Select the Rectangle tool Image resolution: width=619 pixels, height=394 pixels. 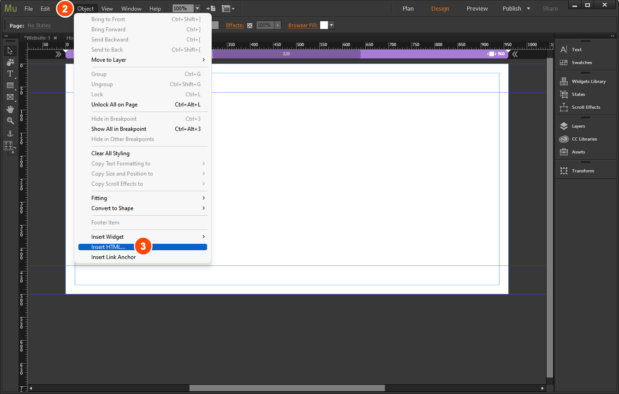point(10,85)
